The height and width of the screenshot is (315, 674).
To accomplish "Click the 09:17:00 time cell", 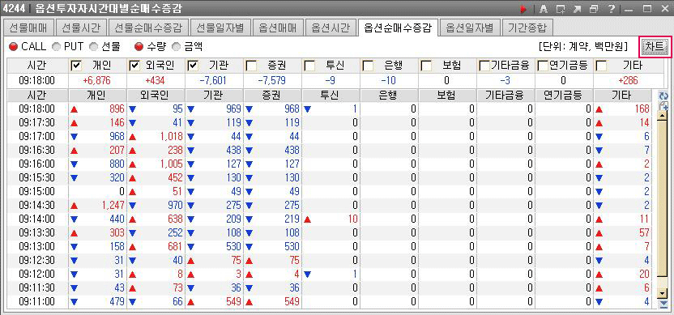I will pos(37,136).
